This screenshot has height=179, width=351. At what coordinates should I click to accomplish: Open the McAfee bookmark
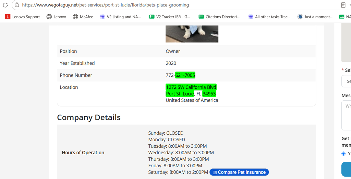(83, 16)
